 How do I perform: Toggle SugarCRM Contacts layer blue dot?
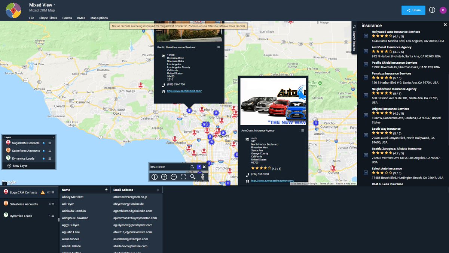click(x=44, y=143)
